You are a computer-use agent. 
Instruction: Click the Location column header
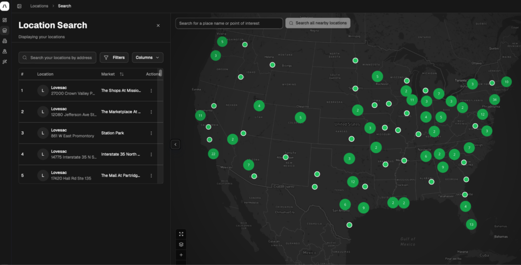point(45,74)
